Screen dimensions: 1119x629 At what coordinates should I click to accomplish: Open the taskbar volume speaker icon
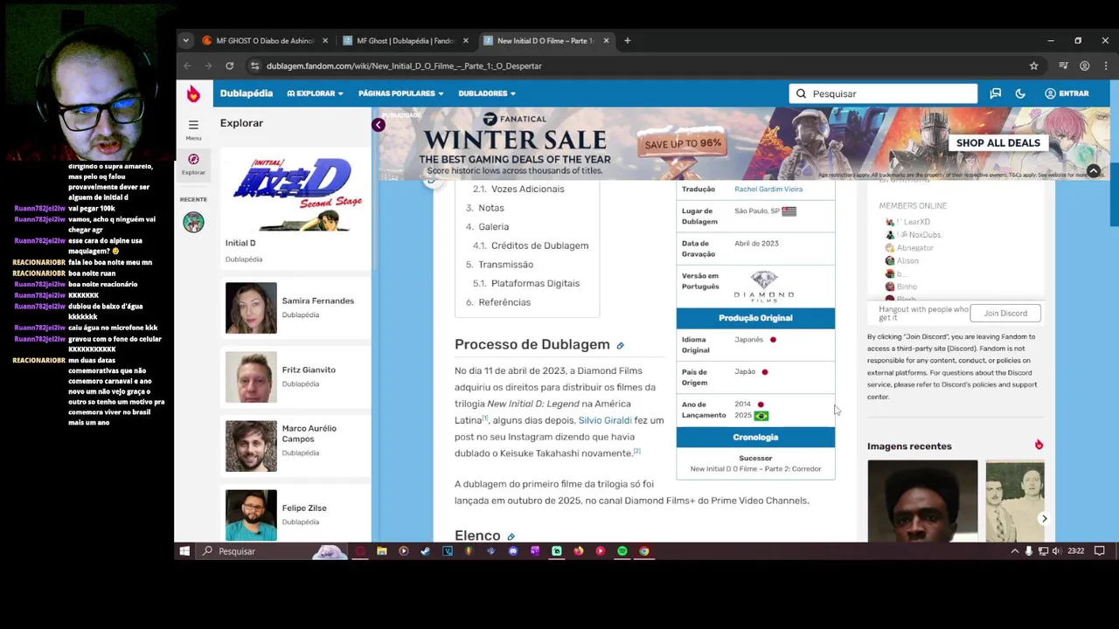pos(1056,551)
